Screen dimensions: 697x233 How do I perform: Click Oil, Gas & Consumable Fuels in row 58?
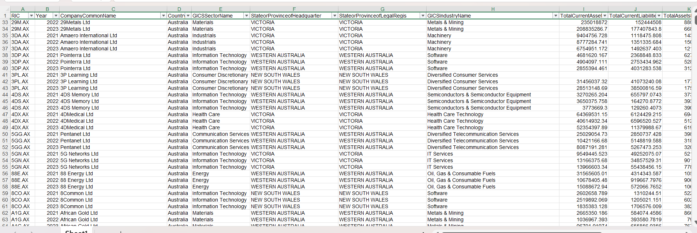461,187
